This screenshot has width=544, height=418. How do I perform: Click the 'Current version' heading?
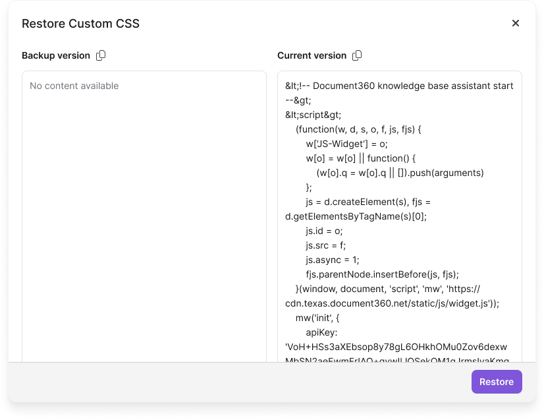coord(312,55)
